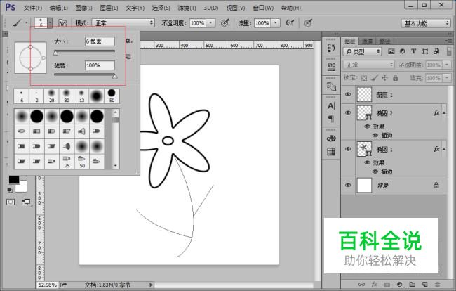
Task: Select the Character panel icon
Action: click(x=331, y=105)
